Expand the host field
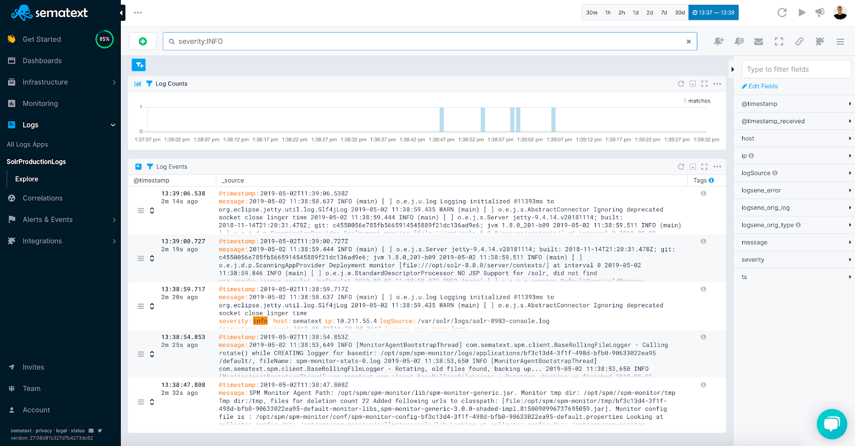 tap(850, 139)
